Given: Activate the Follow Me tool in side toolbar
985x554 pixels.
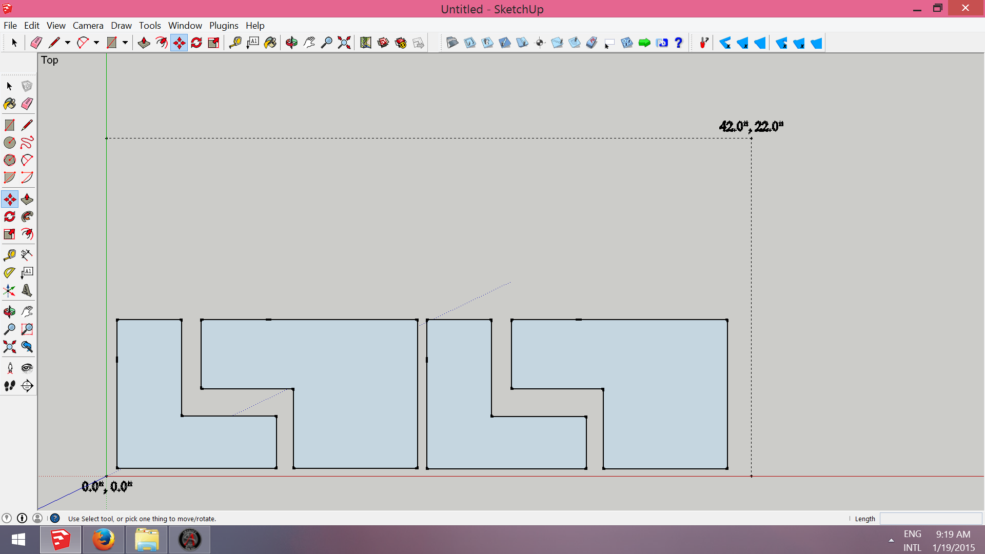Looking at the screenshot, I should [x=27, y=216].
